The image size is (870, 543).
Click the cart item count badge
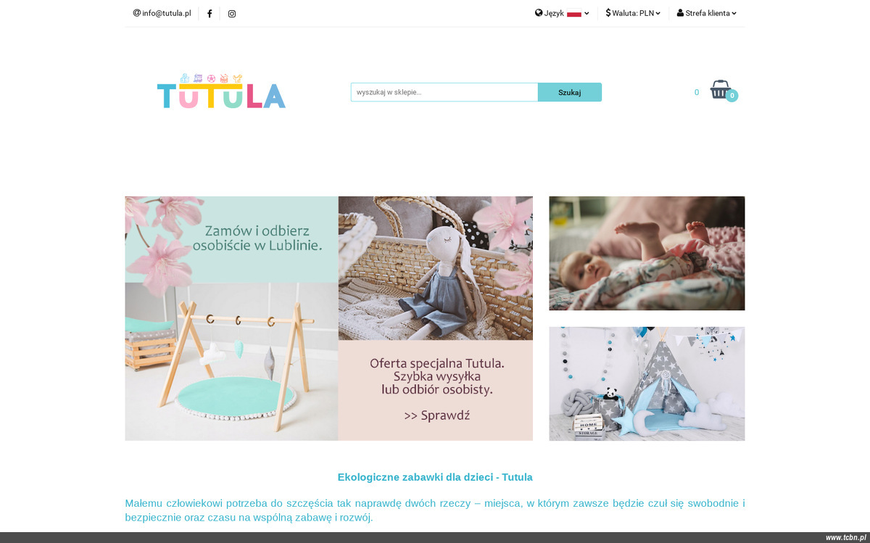(732, 96)
